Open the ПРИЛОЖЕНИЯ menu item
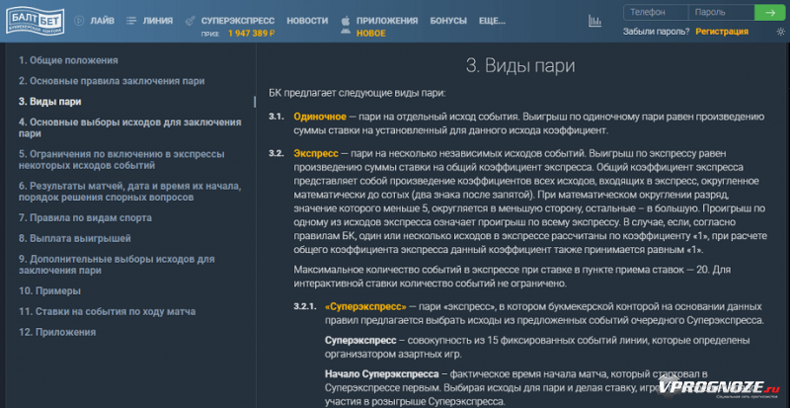This screenshot has height=408, width=790. click(x=387, y=21)
